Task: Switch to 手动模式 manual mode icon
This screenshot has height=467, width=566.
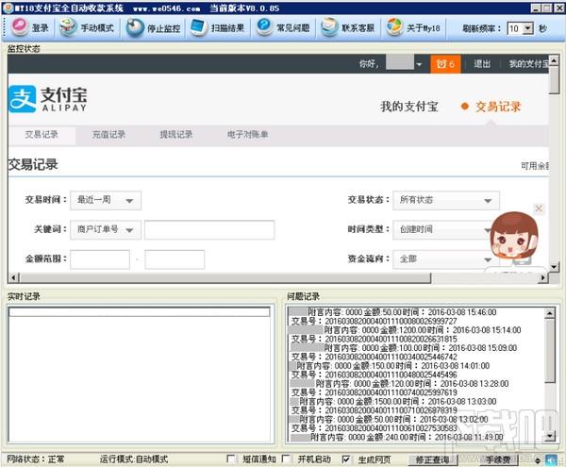Action: [68, 27]
